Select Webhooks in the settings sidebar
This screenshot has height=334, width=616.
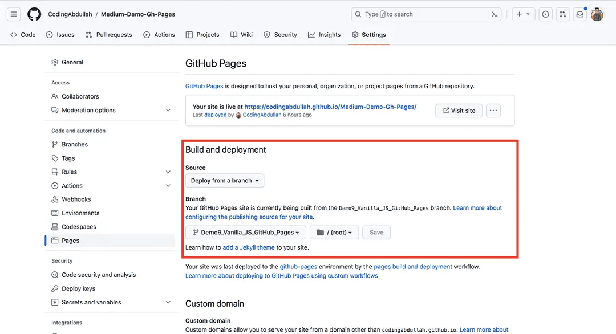tap(76, 199)
